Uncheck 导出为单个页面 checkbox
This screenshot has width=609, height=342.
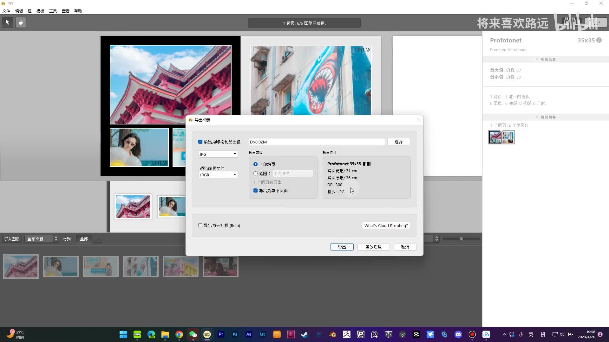point(255,191)
